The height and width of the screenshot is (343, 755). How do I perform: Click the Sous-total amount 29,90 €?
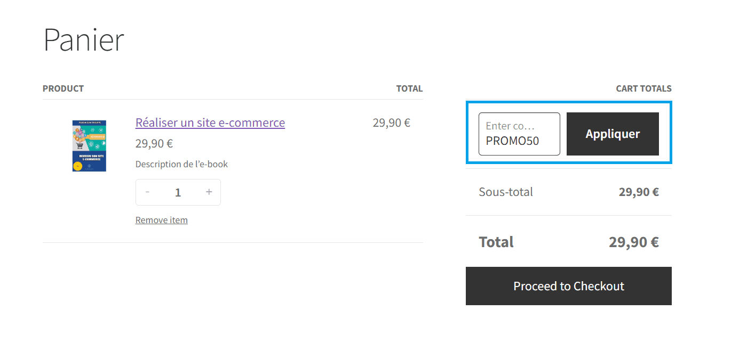pyautogui.click(x=639, y=192)
